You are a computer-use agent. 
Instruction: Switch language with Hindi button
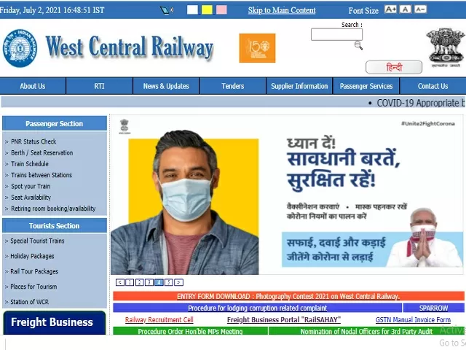(x=394, y=67)
